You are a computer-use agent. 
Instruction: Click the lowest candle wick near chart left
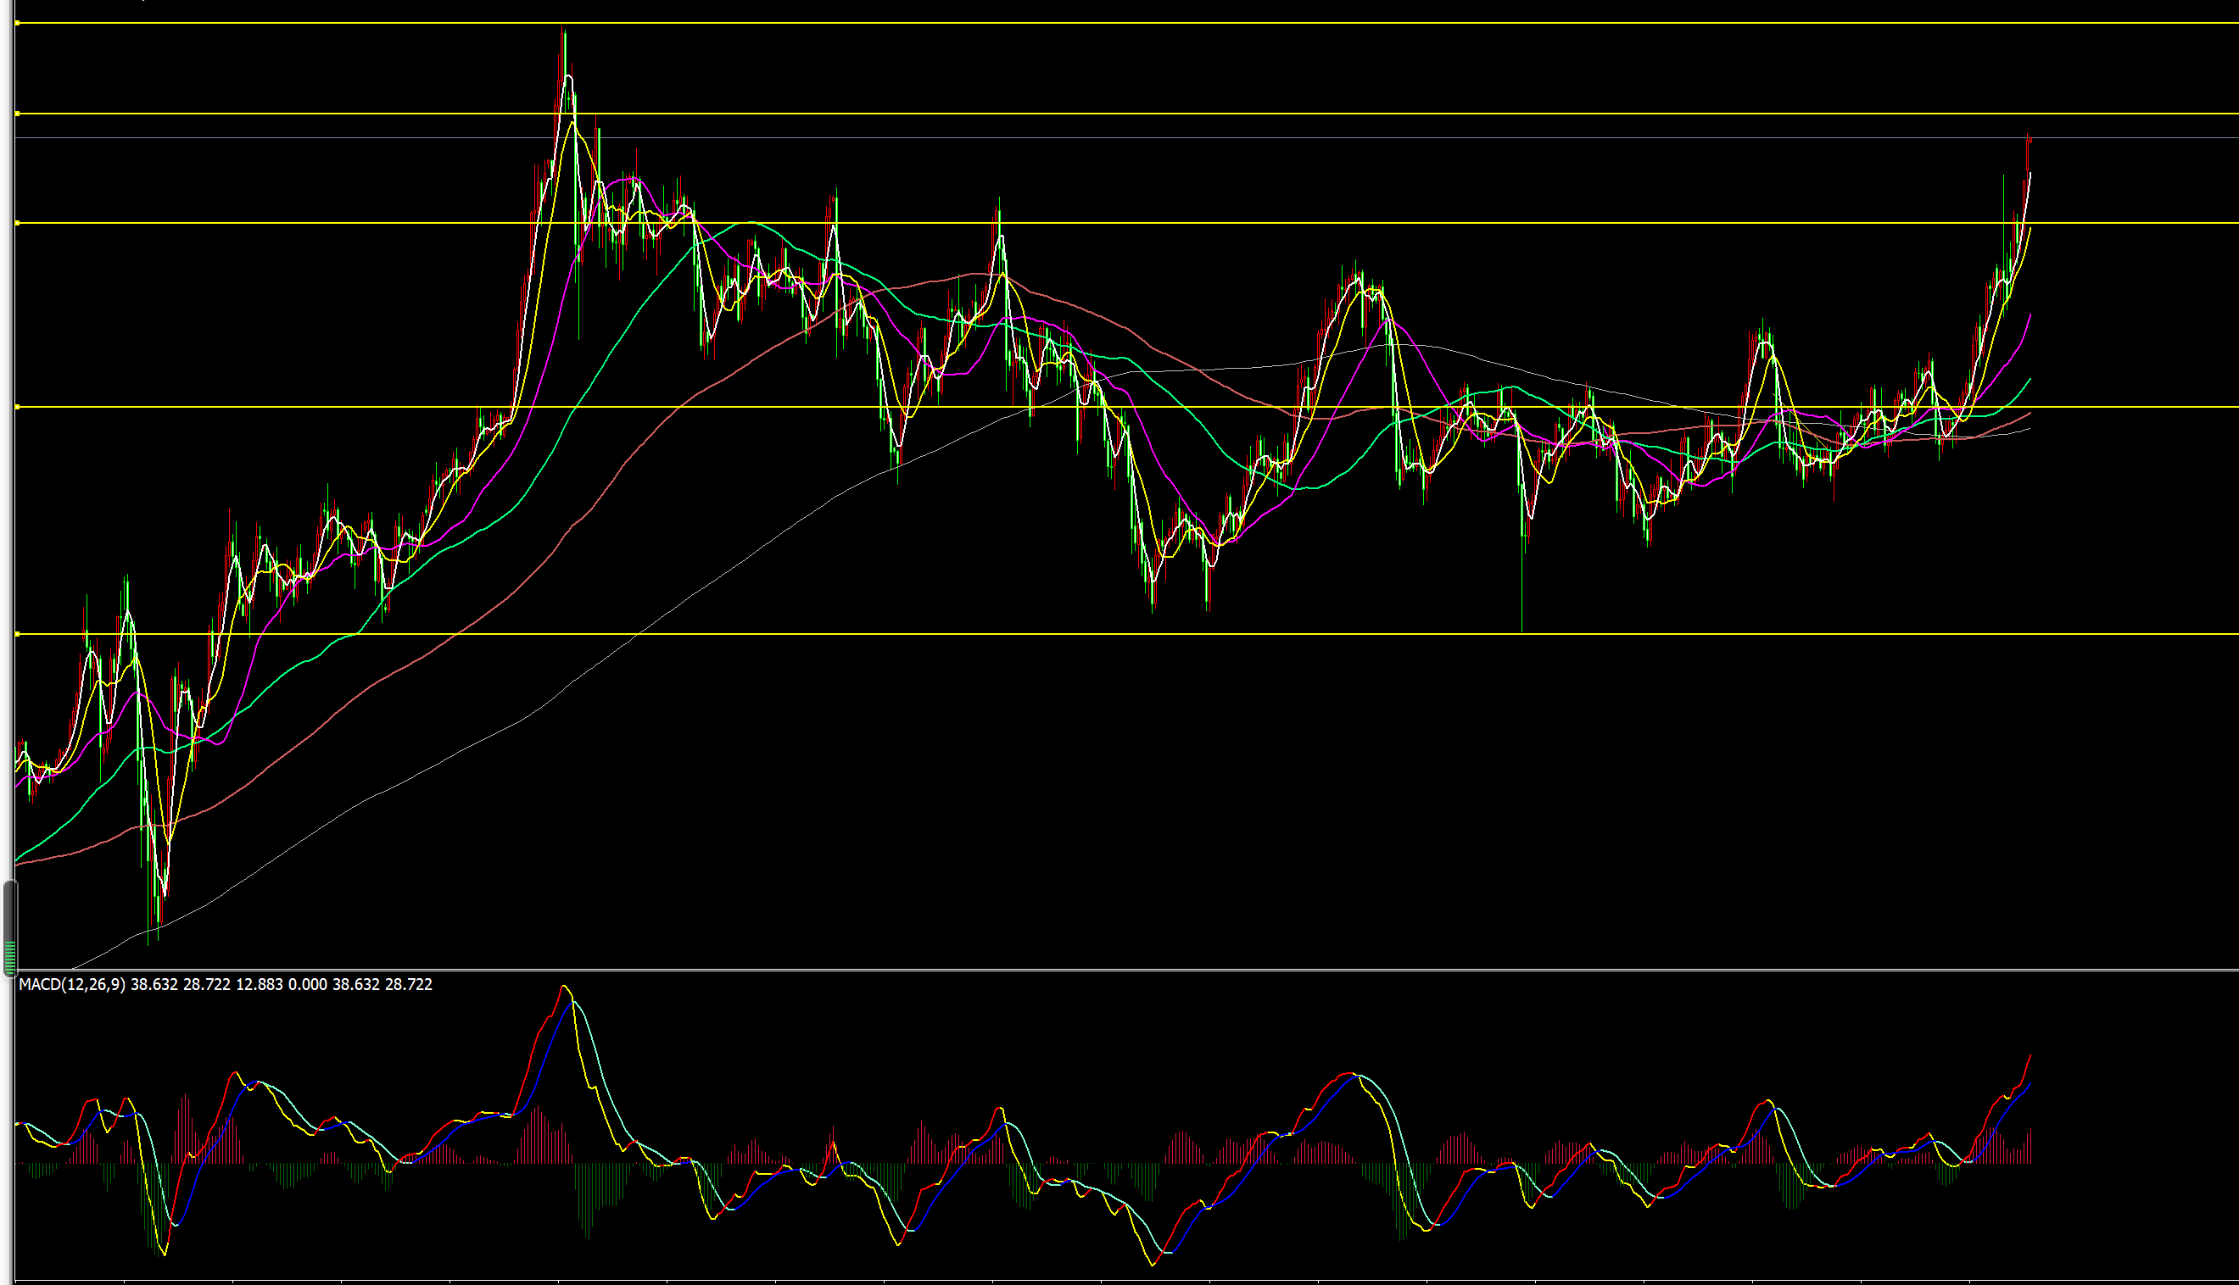click(148, 936)
